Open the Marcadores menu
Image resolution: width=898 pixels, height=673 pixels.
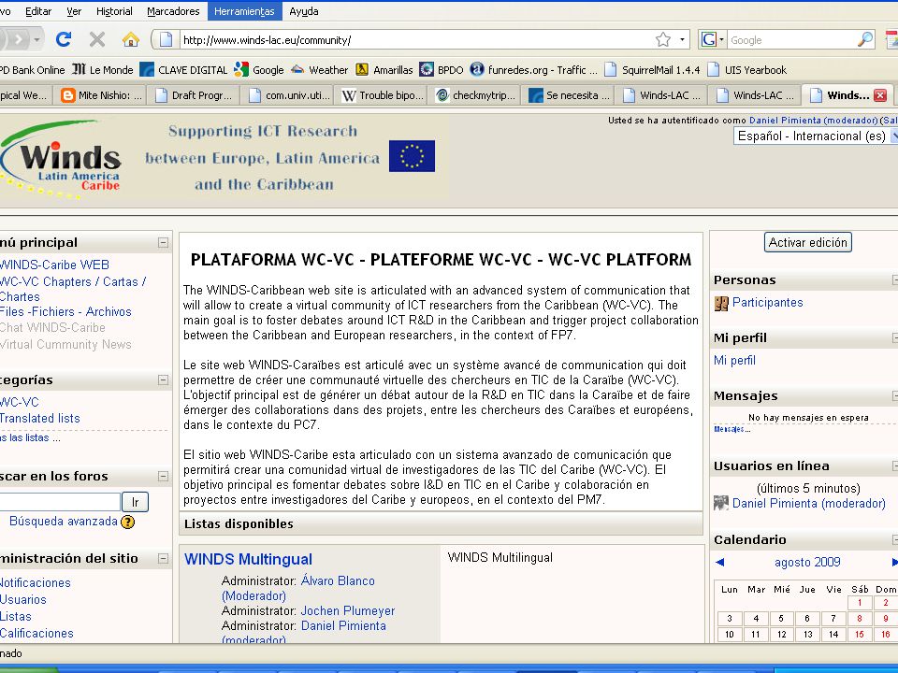(173, 11)
